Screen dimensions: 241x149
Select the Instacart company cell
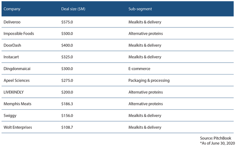point(11,57)
